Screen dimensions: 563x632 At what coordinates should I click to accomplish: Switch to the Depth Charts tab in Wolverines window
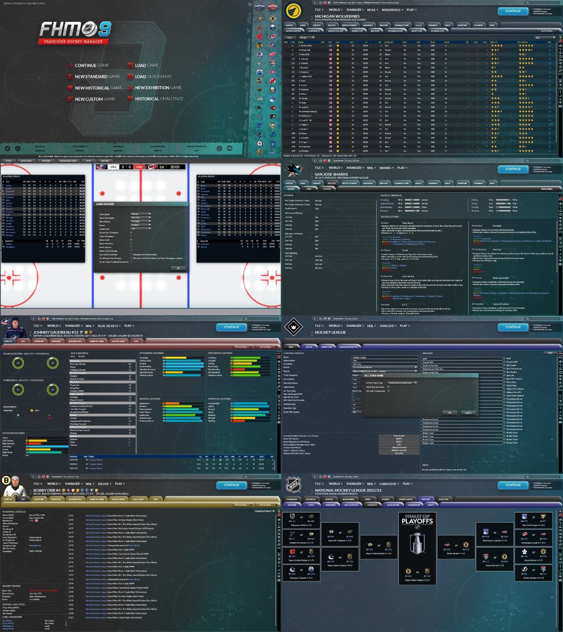[x=350, y=25]
